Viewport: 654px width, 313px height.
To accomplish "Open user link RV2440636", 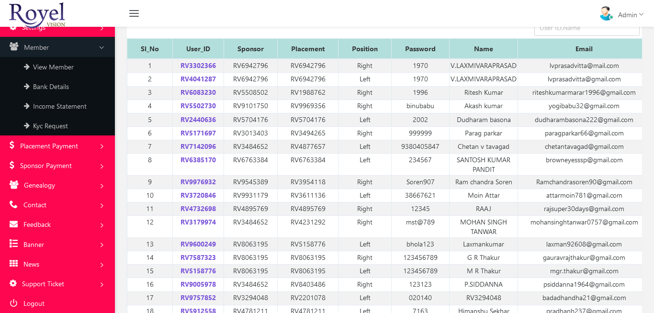I will tap(198, 120).
